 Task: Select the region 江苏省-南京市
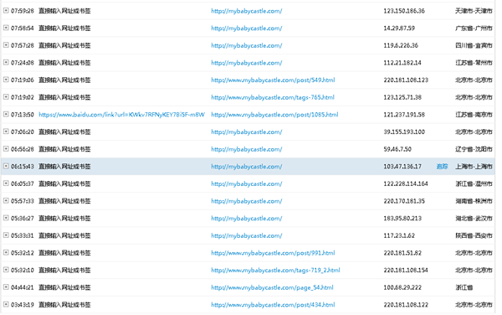coord(474,115)
